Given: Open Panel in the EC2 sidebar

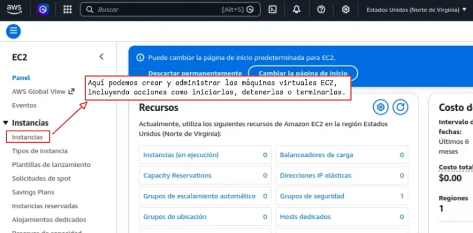Looking at the screenshot, I should 21,78.
